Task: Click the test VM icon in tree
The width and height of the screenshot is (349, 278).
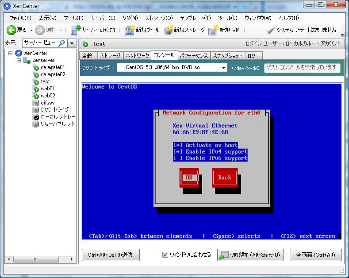Action: (x=35, y=81)
